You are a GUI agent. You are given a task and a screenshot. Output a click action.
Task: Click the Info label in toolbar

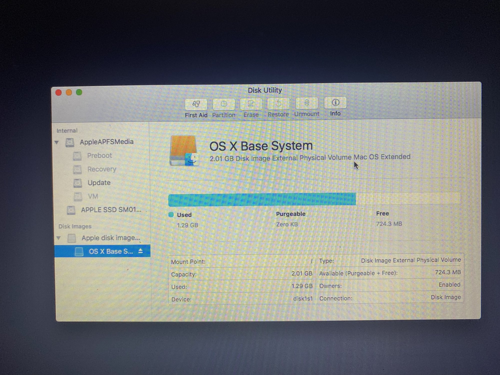point(335,113)
